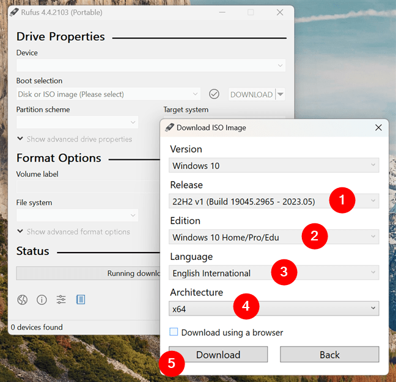This screenshot has width=396, height=382.
Task: Expand Show advanced drive properties
Action: 75,139
